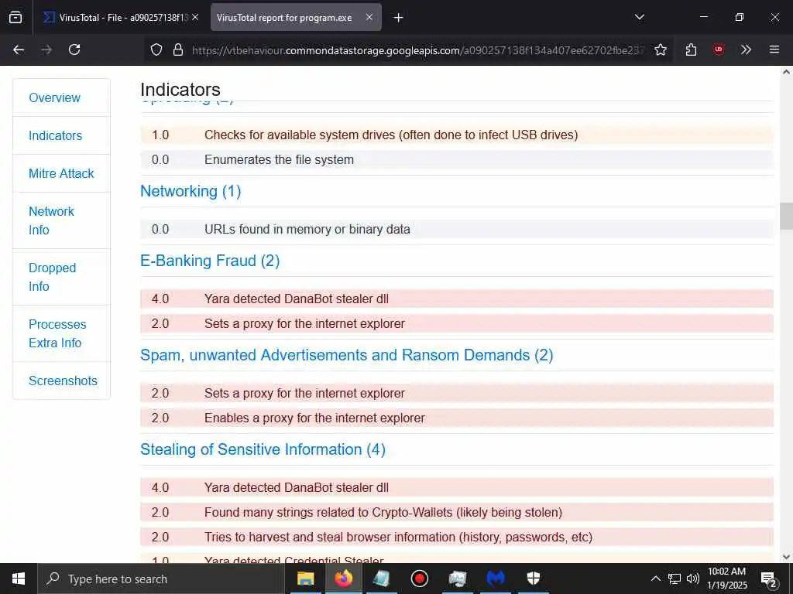Open tracking protection shield info
Viewport: 793px width, 594px height.
point(156,49)
